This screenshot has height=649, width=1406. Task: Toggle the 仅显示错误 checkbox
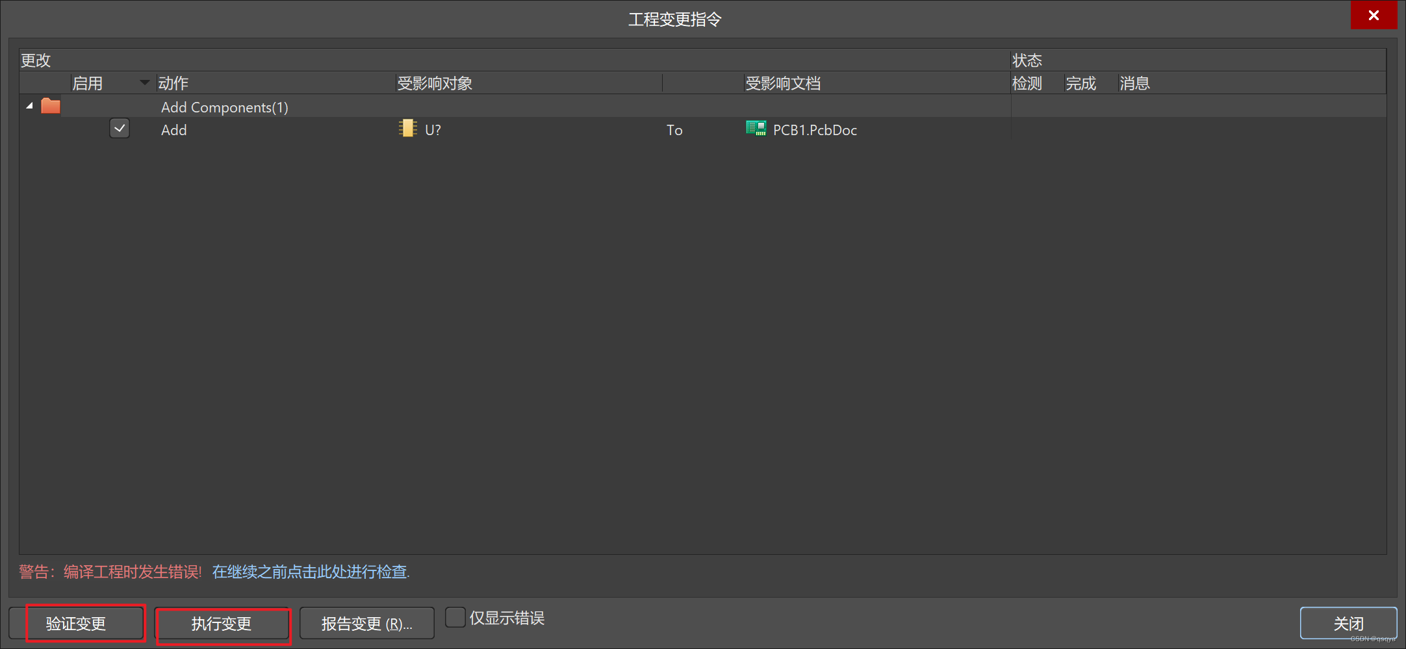[x=455, y=617]
